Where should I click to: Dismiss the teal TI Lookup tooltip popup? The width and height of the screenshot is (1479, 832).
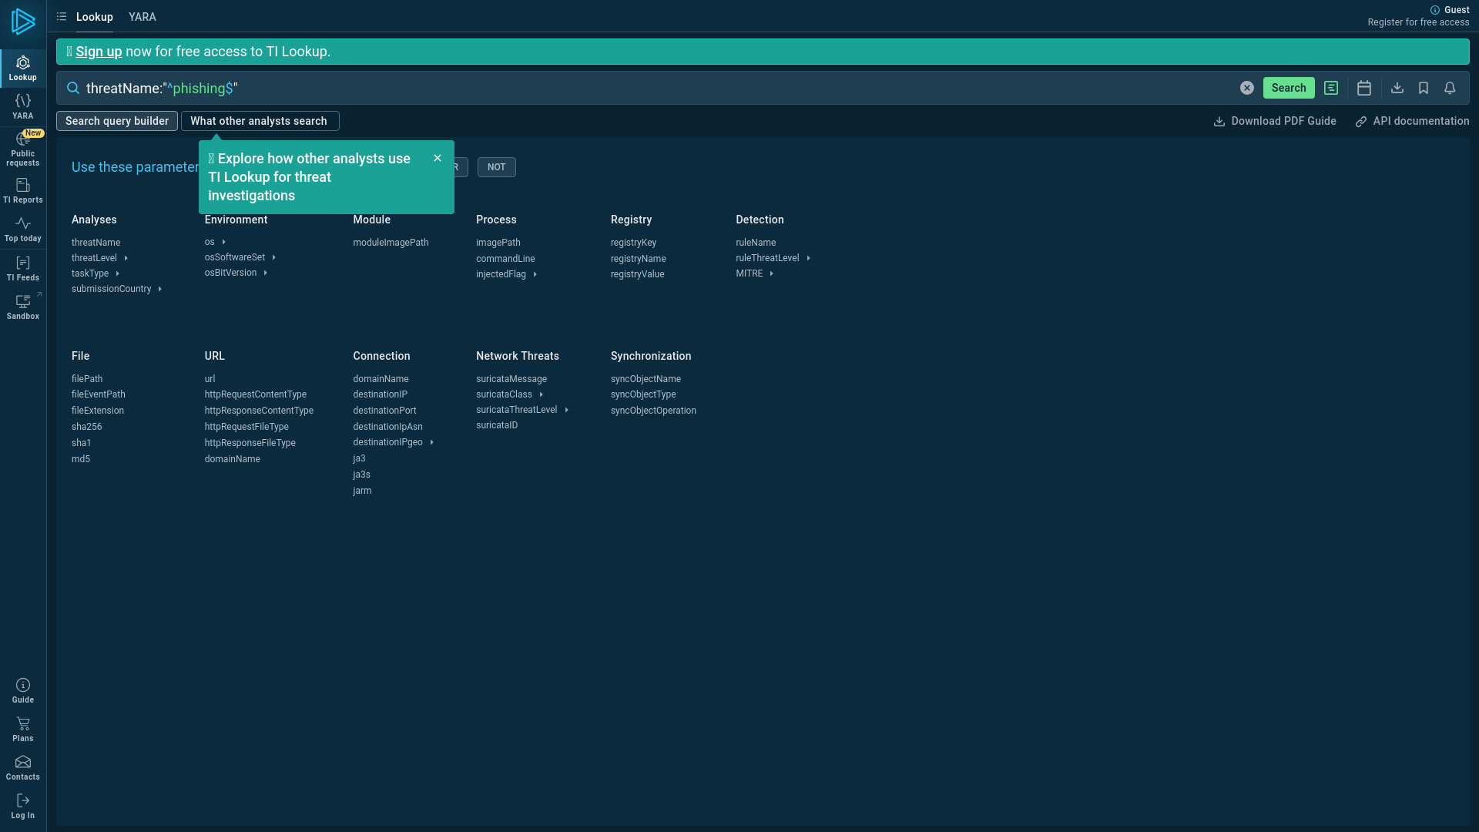pyautogui.click(x=438, y=158)
